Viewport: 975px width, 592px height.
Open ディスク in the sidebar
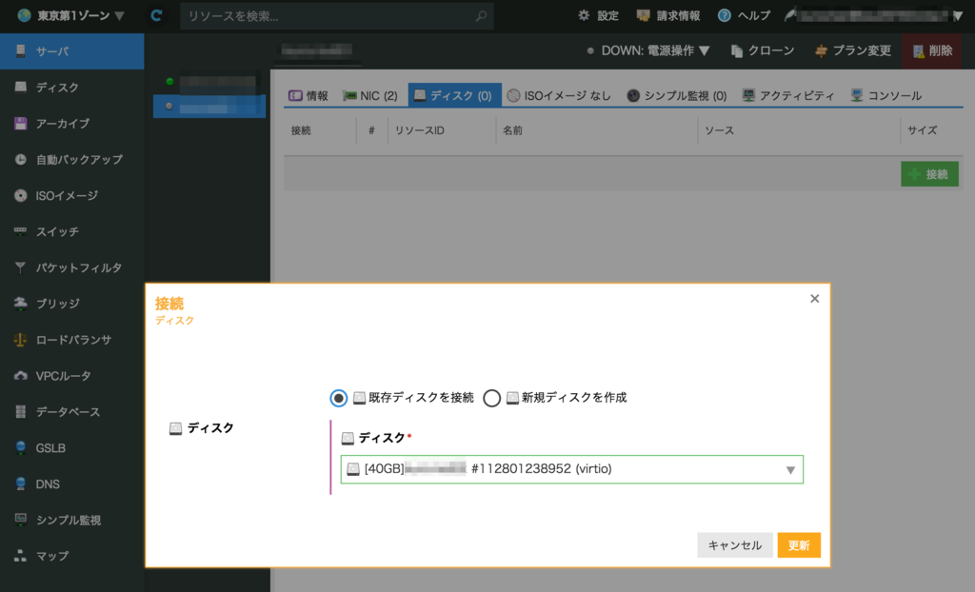72,87
